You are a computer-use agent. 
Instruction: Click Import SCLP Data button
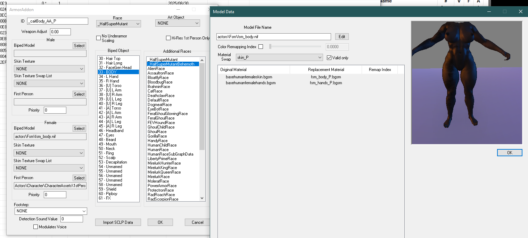click(x=118, y=222)
